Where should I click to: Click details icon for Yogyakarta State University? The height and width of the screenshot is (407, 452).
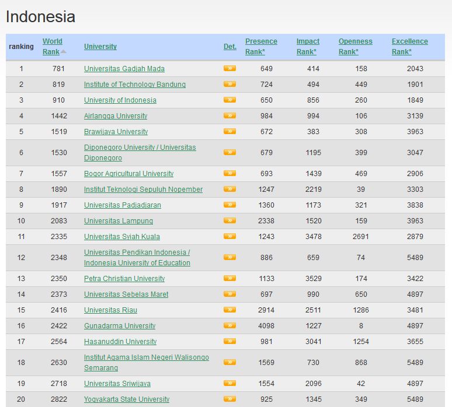click(230, 399)
